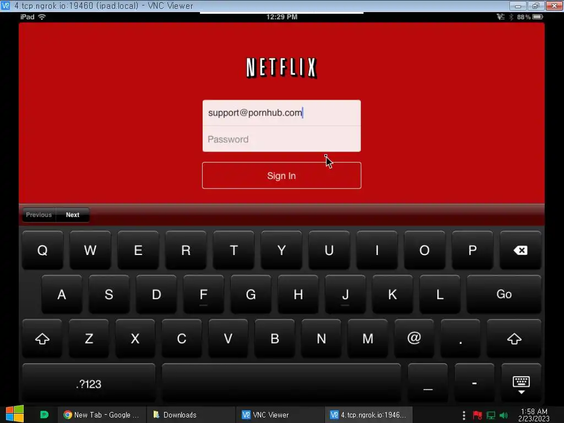
Task: Hide keyboard using the dismiss keyboard icon
Action: tap(521, 383)
